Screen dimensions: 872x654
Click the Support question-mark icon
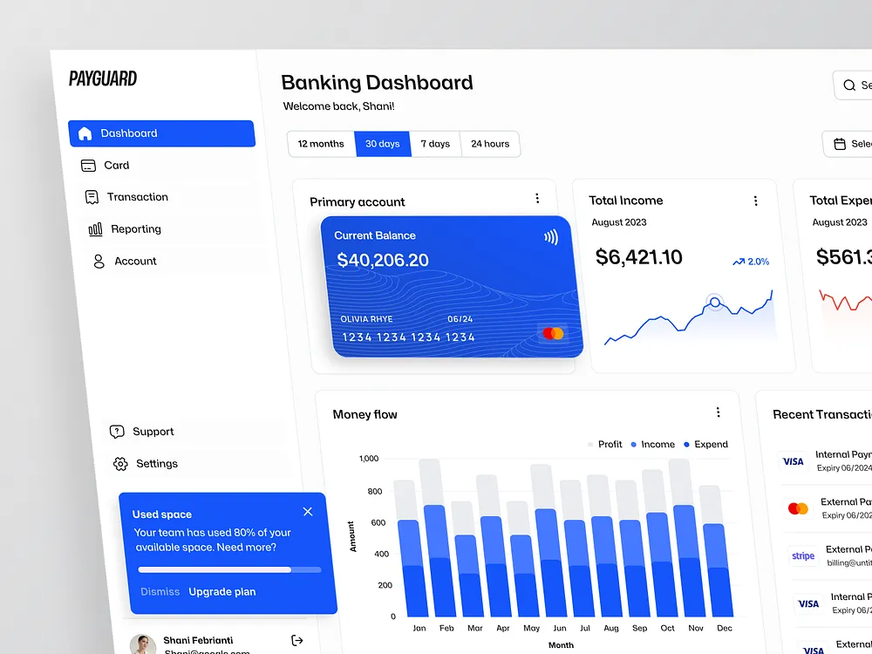[x=117, y=431]
